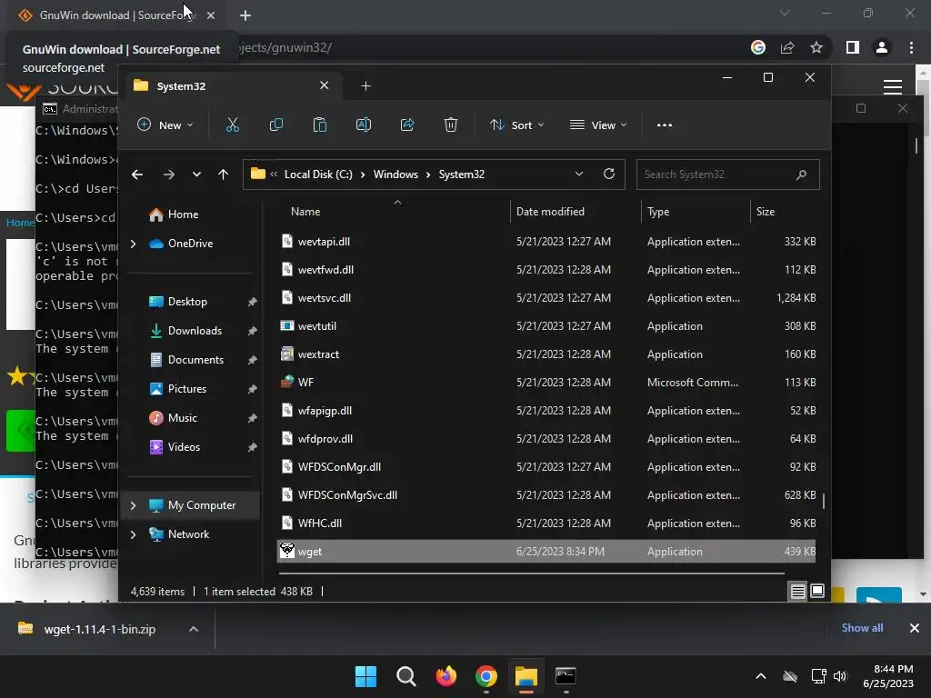Open taskbar clock showing 8:44 PM
This screenshot has height=698, width=931.
coord(888,676)
